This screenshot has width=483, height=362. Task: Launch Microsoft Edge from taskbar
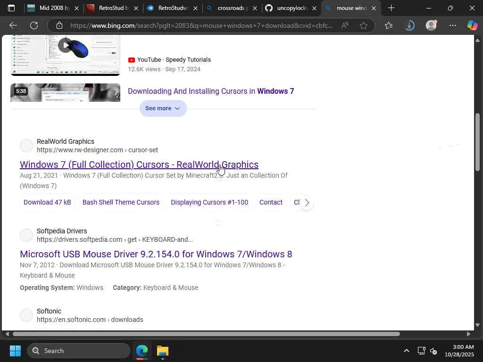[x=142, y=351]
